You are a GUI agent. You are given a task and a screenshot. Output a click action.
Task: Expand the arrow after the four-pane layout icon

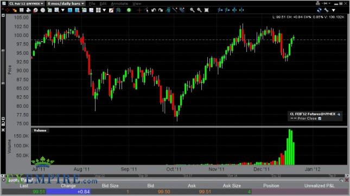pos(104,10)
